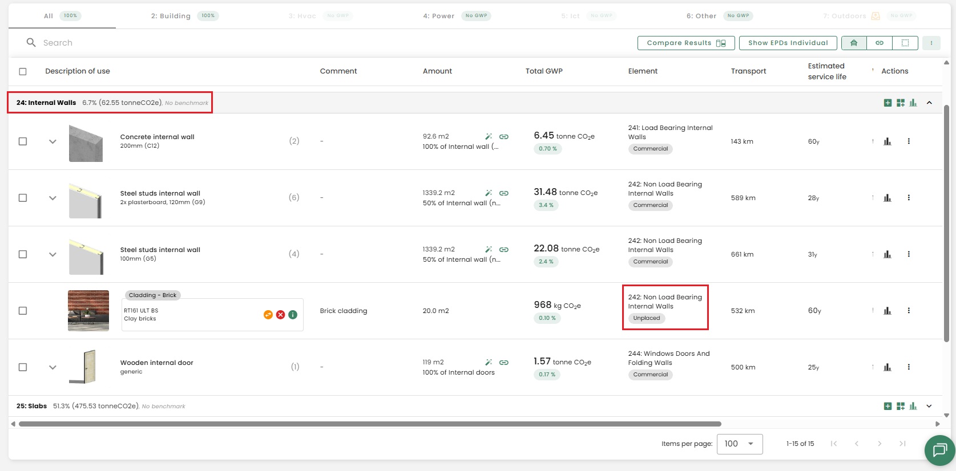Screen dimensions: 956x471
Task: Open three-dot actions menu for Brick cladding row
Action: coord(909,311)
